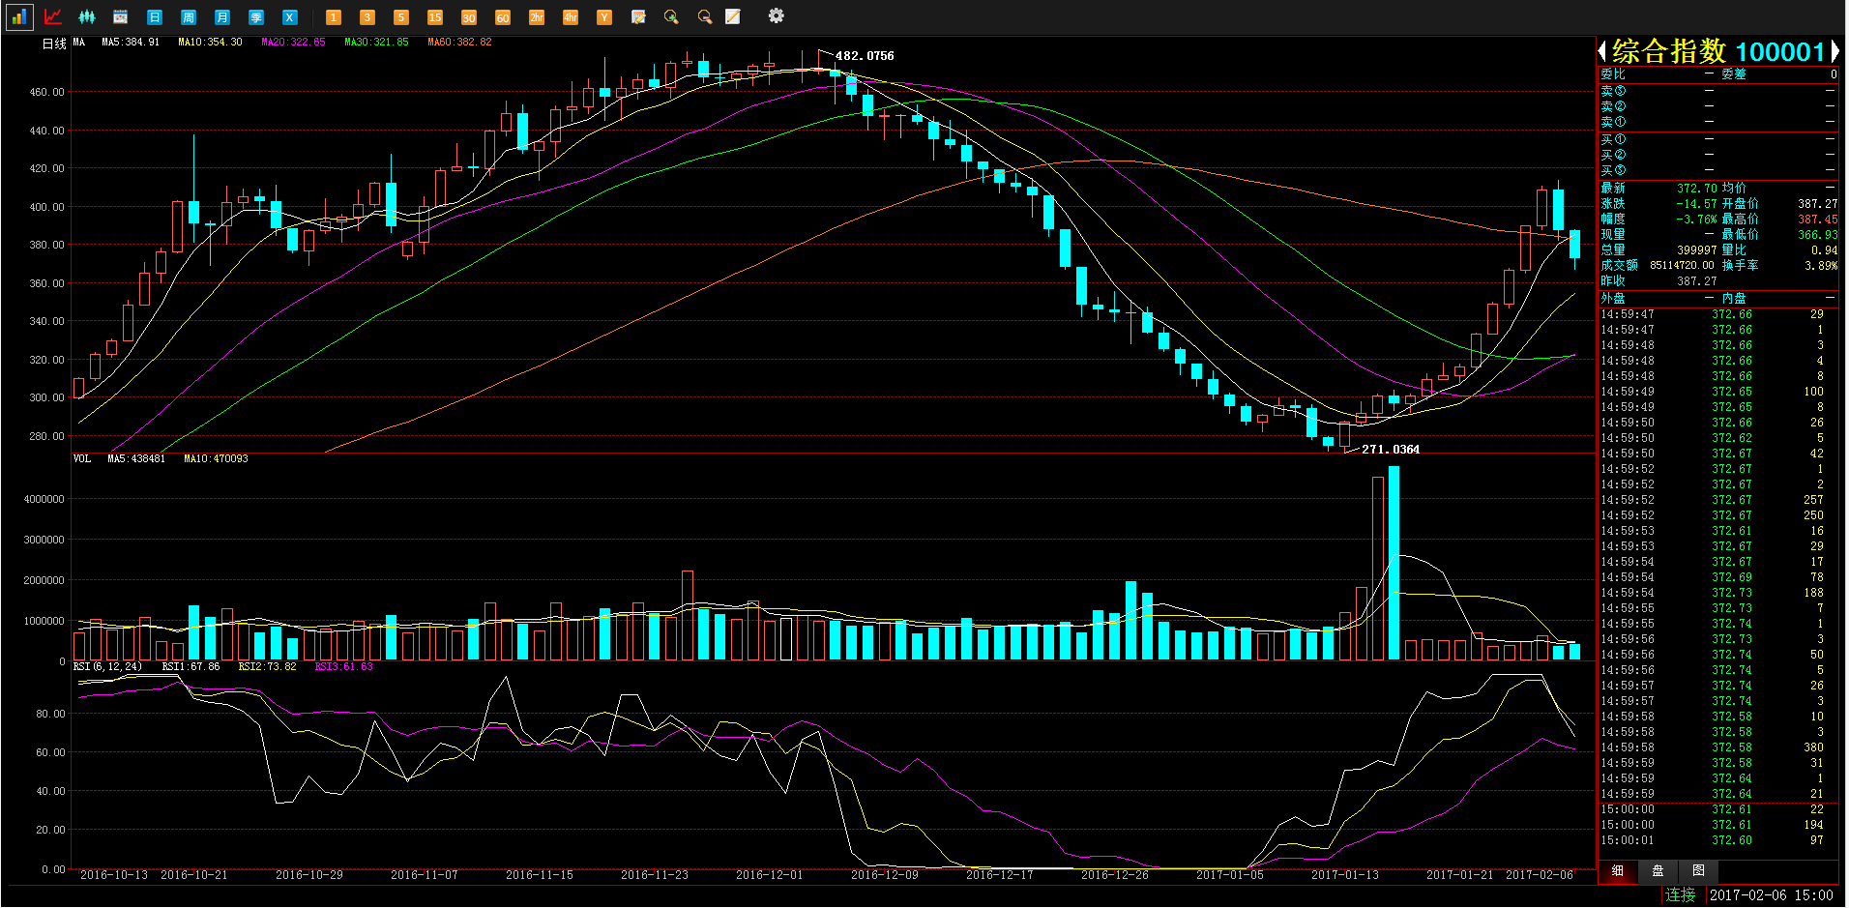Choose the 1-minute period button

(x=334, y=16)
